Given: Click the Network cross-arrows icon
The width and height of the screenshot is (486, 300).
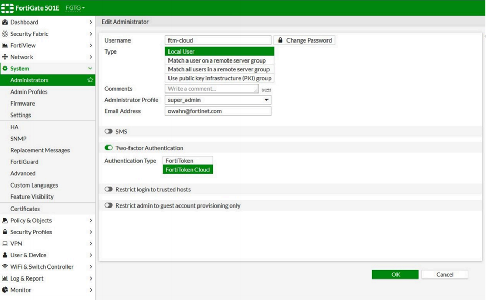Looking at the screenshot, I should coord(5,57).
